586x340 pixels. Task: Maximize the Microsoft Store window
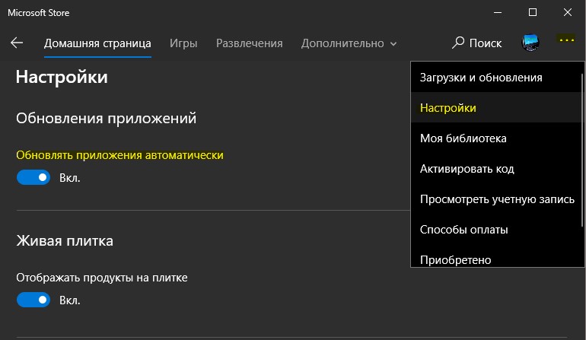(x=533, y=12)
